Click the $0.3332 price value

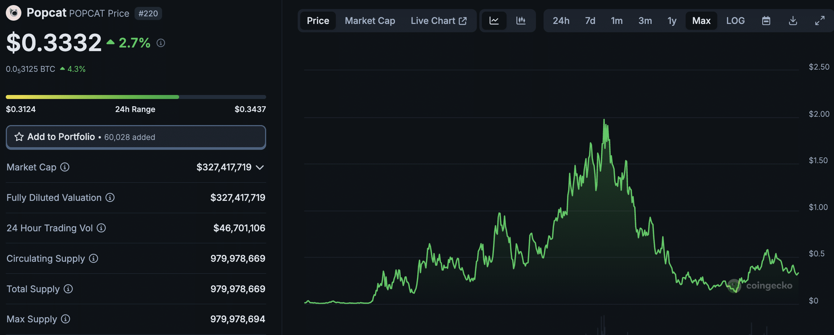click(x=54, y=42)
